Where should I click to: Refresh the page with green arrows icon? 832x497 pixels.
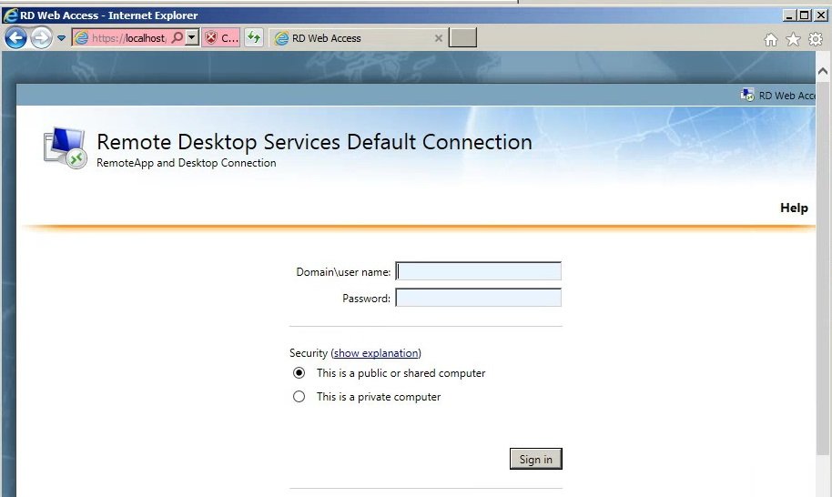click(254, 37)
